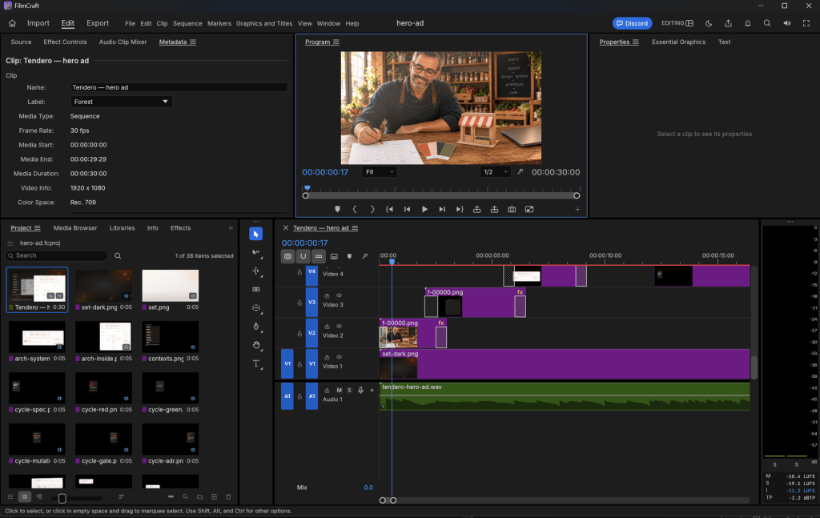
Task: Open the comparison view button
Action: coord(529,209)
